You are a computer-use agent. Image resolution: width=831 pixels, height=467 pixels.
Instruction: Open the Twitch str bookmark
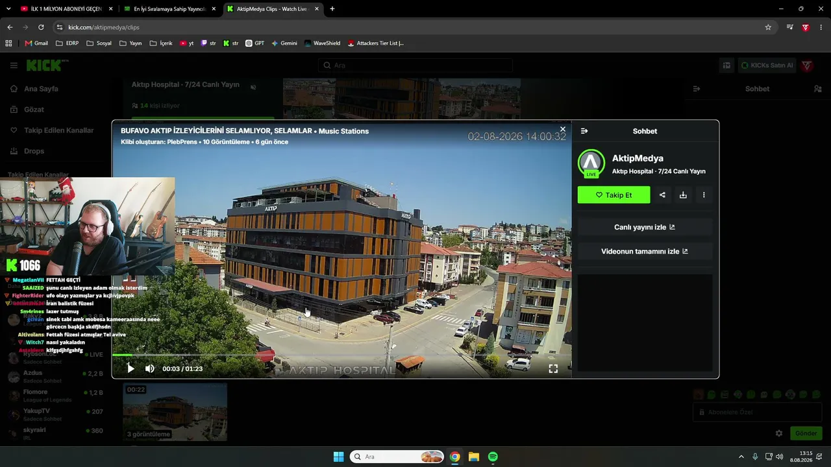(x=208, y=43)
